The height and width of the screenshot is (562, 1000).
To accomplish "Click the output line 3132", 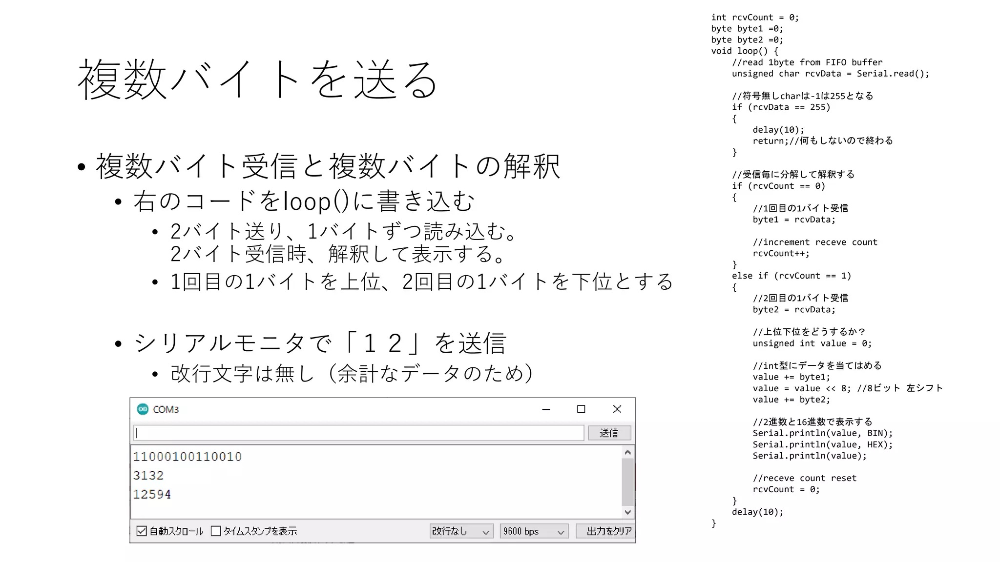I will click(x=148, y=475).
